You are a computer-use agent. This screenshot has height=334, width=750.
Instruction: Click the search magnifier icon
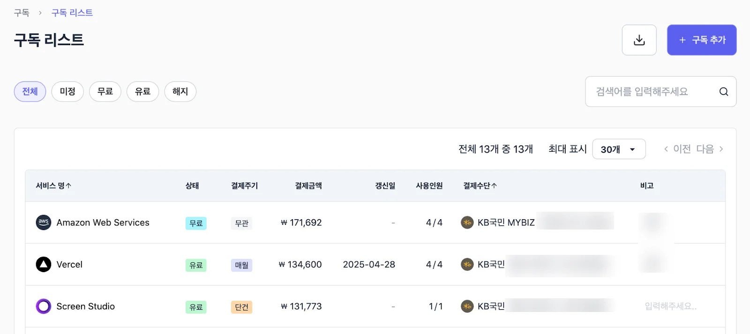[723, 91]
